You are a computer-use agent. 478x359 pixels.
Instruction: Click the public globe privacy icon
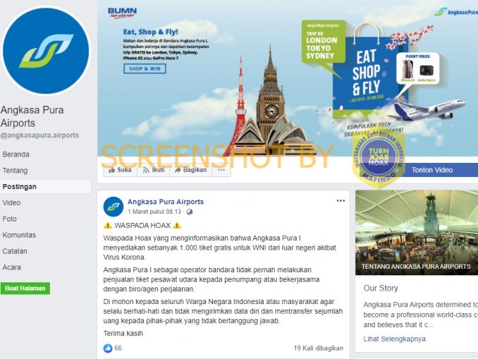(x=190, y=212)
